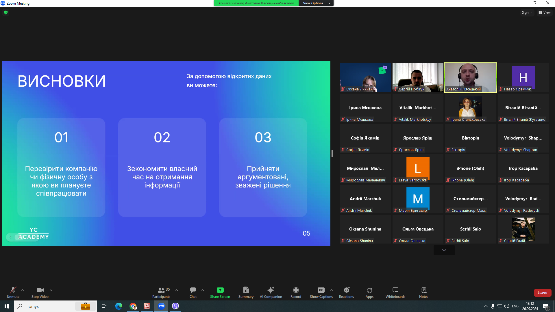Viewport: 555px width, 312px height.
Task: Open the Participants panel
Action: tap(161, 290)
